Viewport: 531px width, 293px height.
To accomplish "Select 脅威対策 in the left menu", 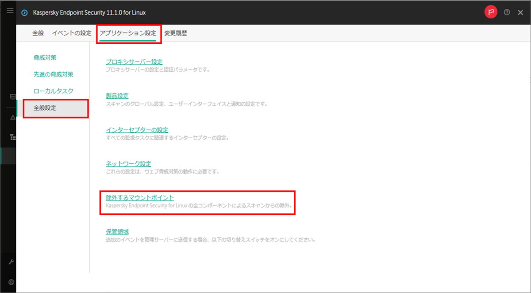I will (45, 58).
